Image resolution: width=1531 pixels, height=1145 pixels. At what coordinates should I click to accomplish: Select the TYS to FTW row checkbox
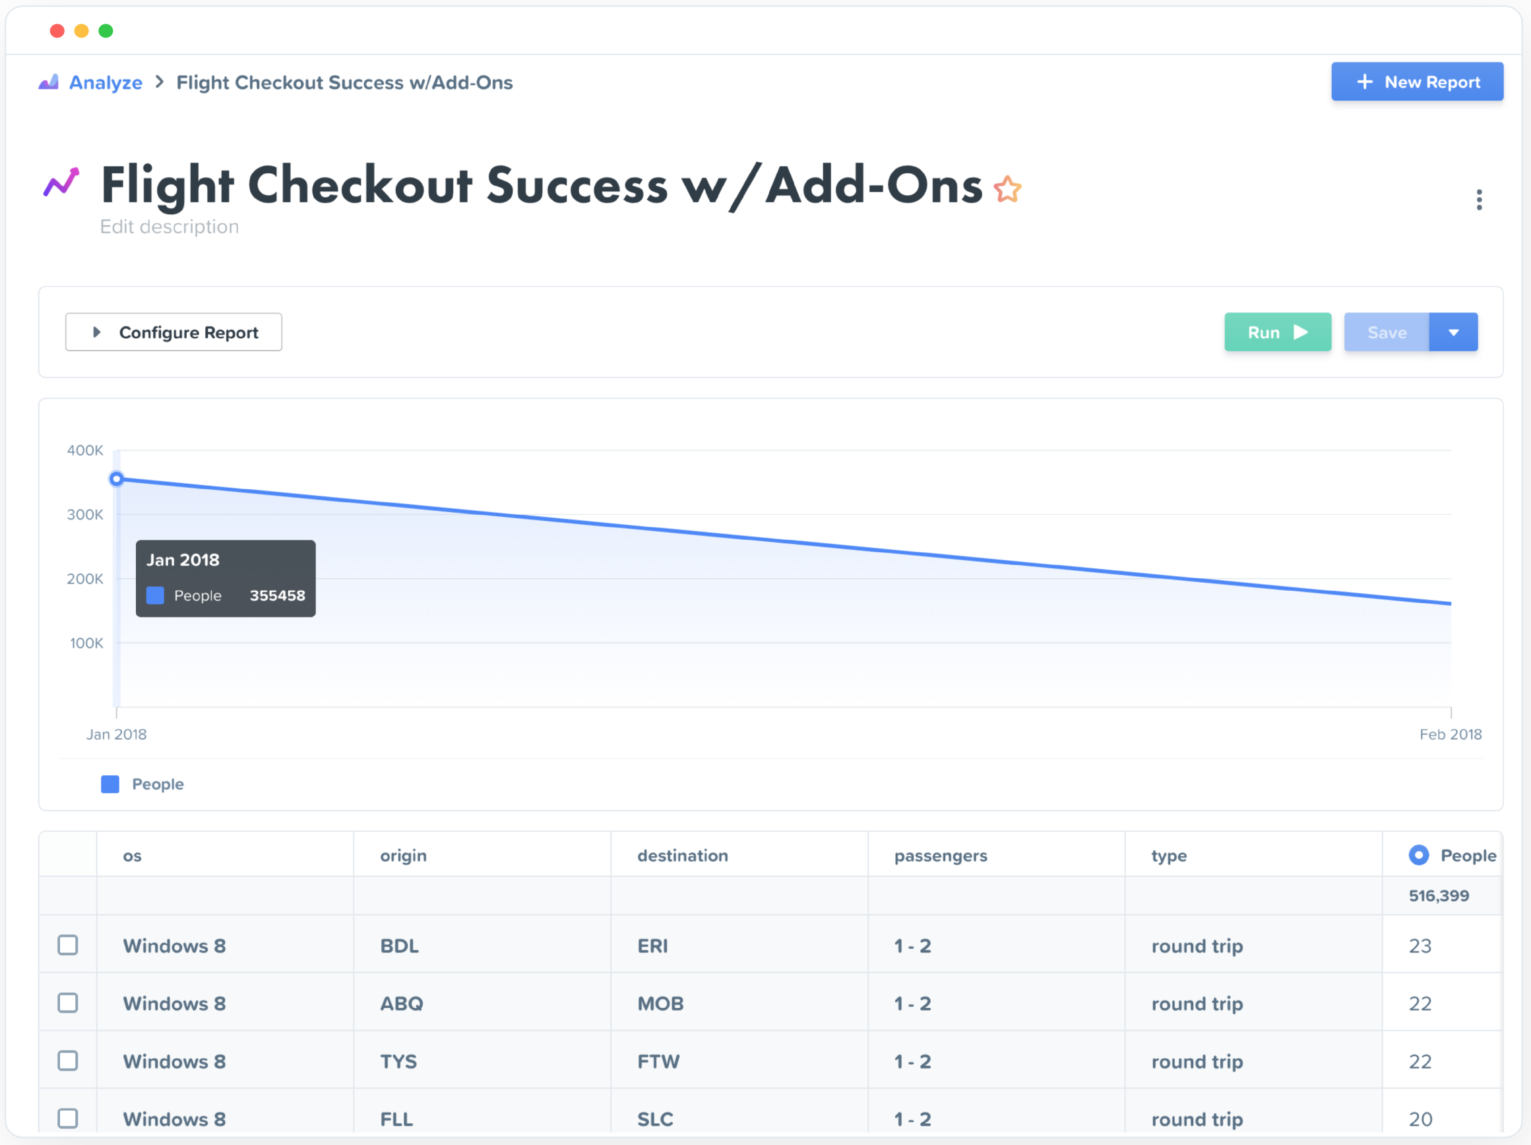[x=68, y=1061]
